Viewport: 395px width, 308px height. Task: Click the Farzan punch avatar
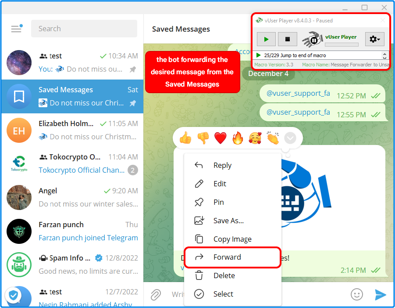[19, 231]
